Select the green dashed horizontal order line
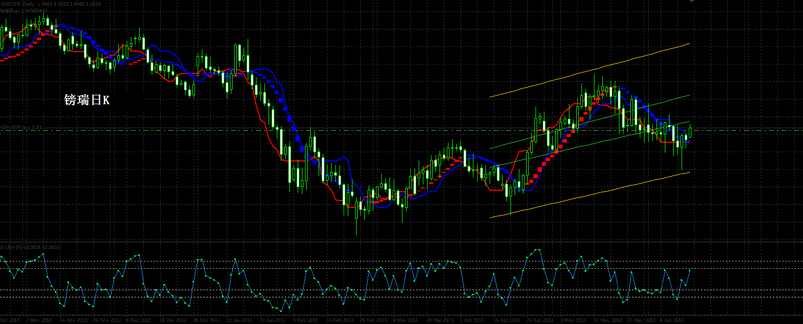This screenshot has width=803, height=324. [401, 130]
